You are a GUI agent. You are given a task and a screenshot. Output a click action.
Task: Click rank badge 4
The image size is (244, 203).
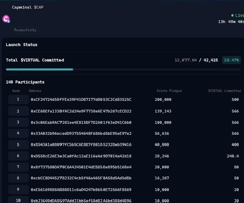(x=18, y=133)
